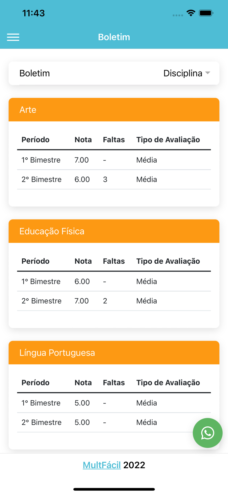This screenshot has height=495, width=228.
Task: Select the 1° Bimestre row under Arte
Action: [41, 160]
